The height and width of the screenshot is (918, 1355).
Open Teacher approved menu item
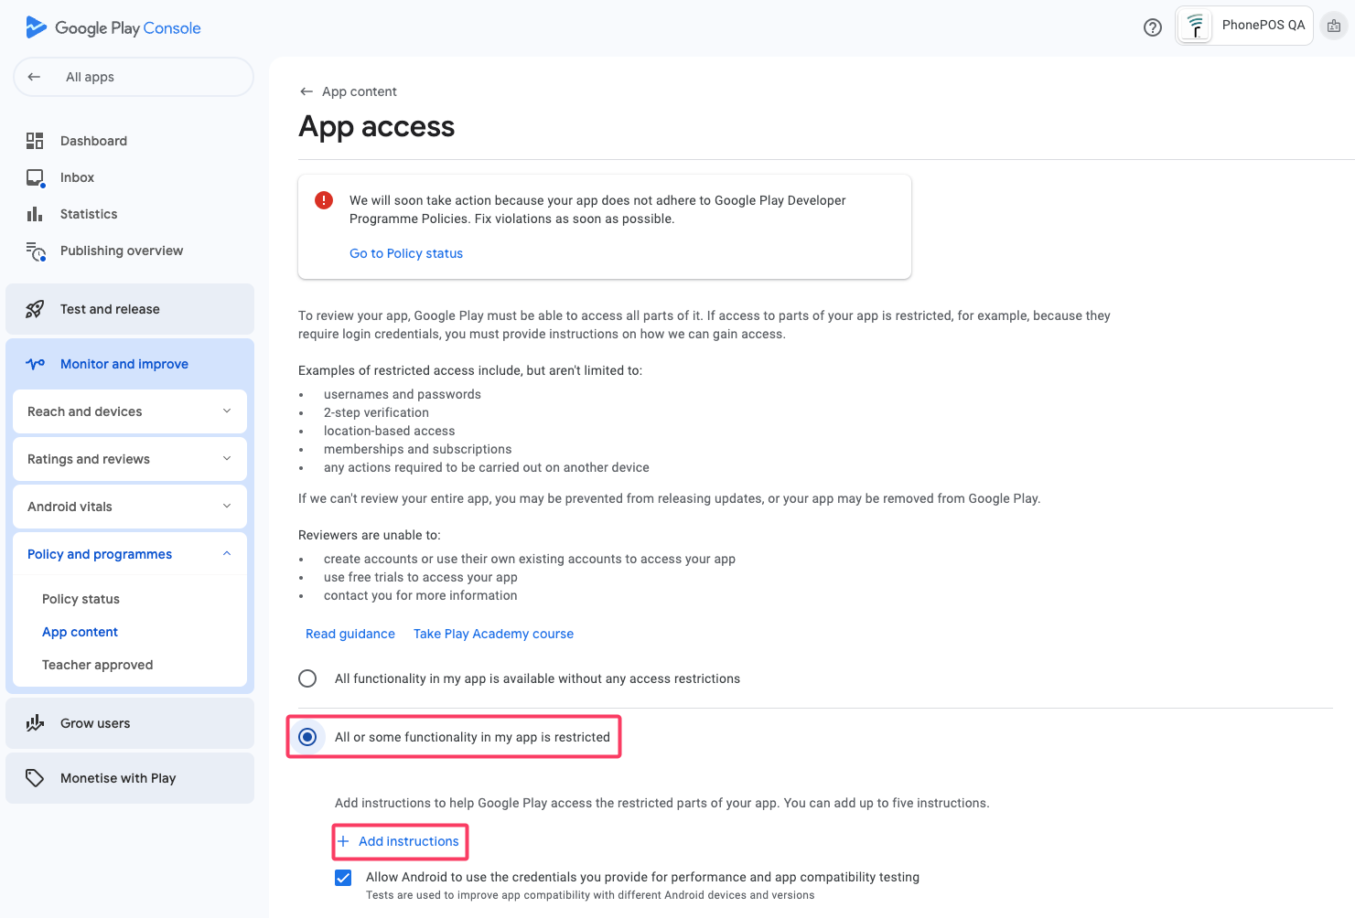(x=97, y=665)
